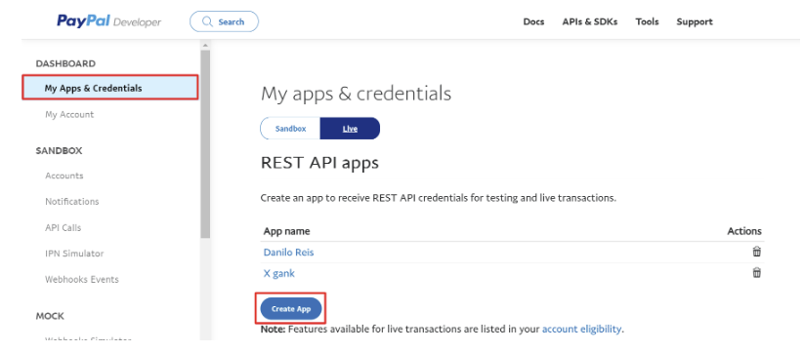Open the X gank app
Screen dimensions: 804x352
click(x=279, y=274)
